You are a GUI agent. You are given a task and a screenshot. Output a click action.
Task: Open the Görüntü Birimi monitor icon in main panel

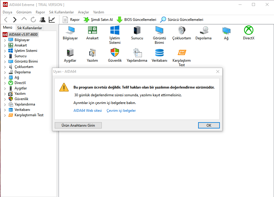(159, 35)
